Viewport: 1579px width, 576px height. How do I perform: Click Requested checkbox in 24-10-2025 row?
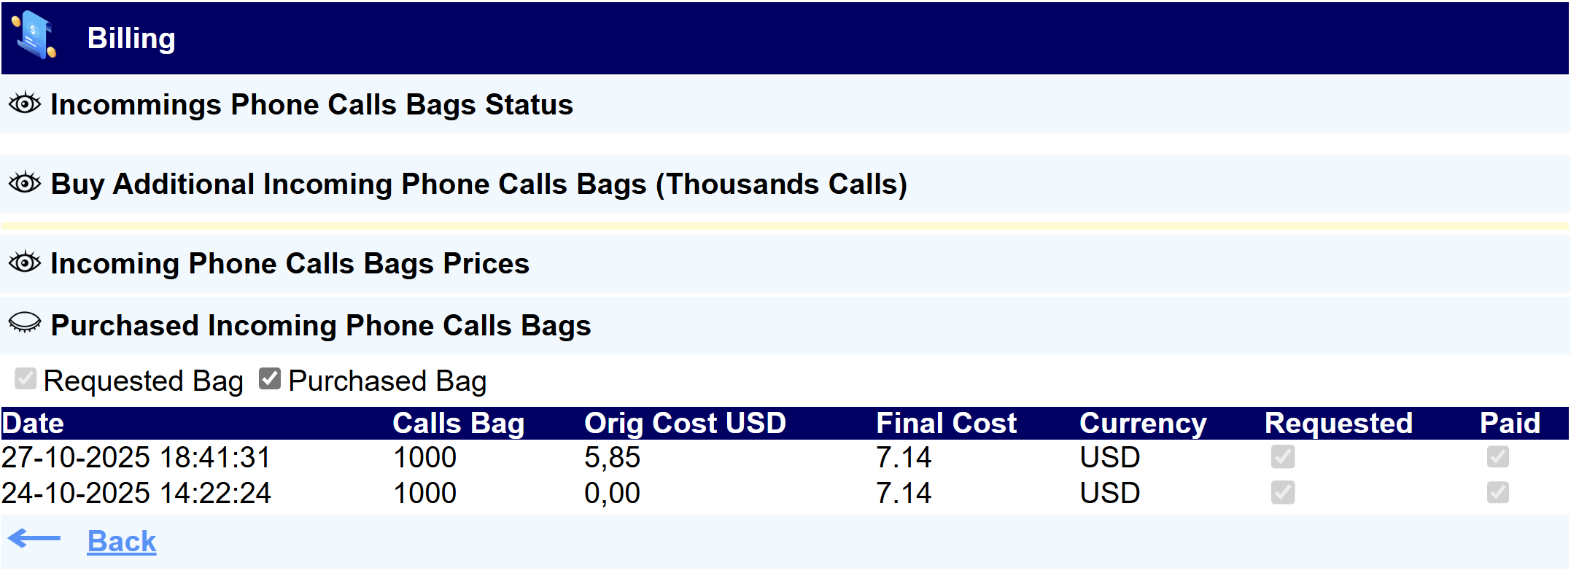pyautogui.click(x=1282, y=493)
